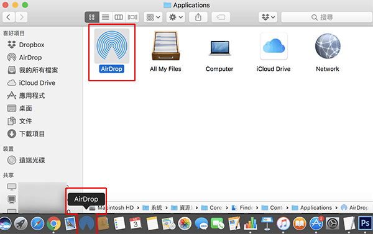Open the gear action menu
This screenshot has height=234, width=373.
tap(175, 17)
